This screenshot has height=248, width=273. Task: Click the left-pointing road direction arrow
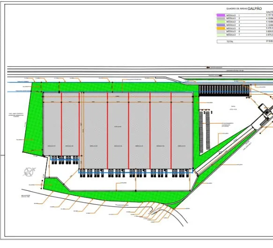click(208, 67)
